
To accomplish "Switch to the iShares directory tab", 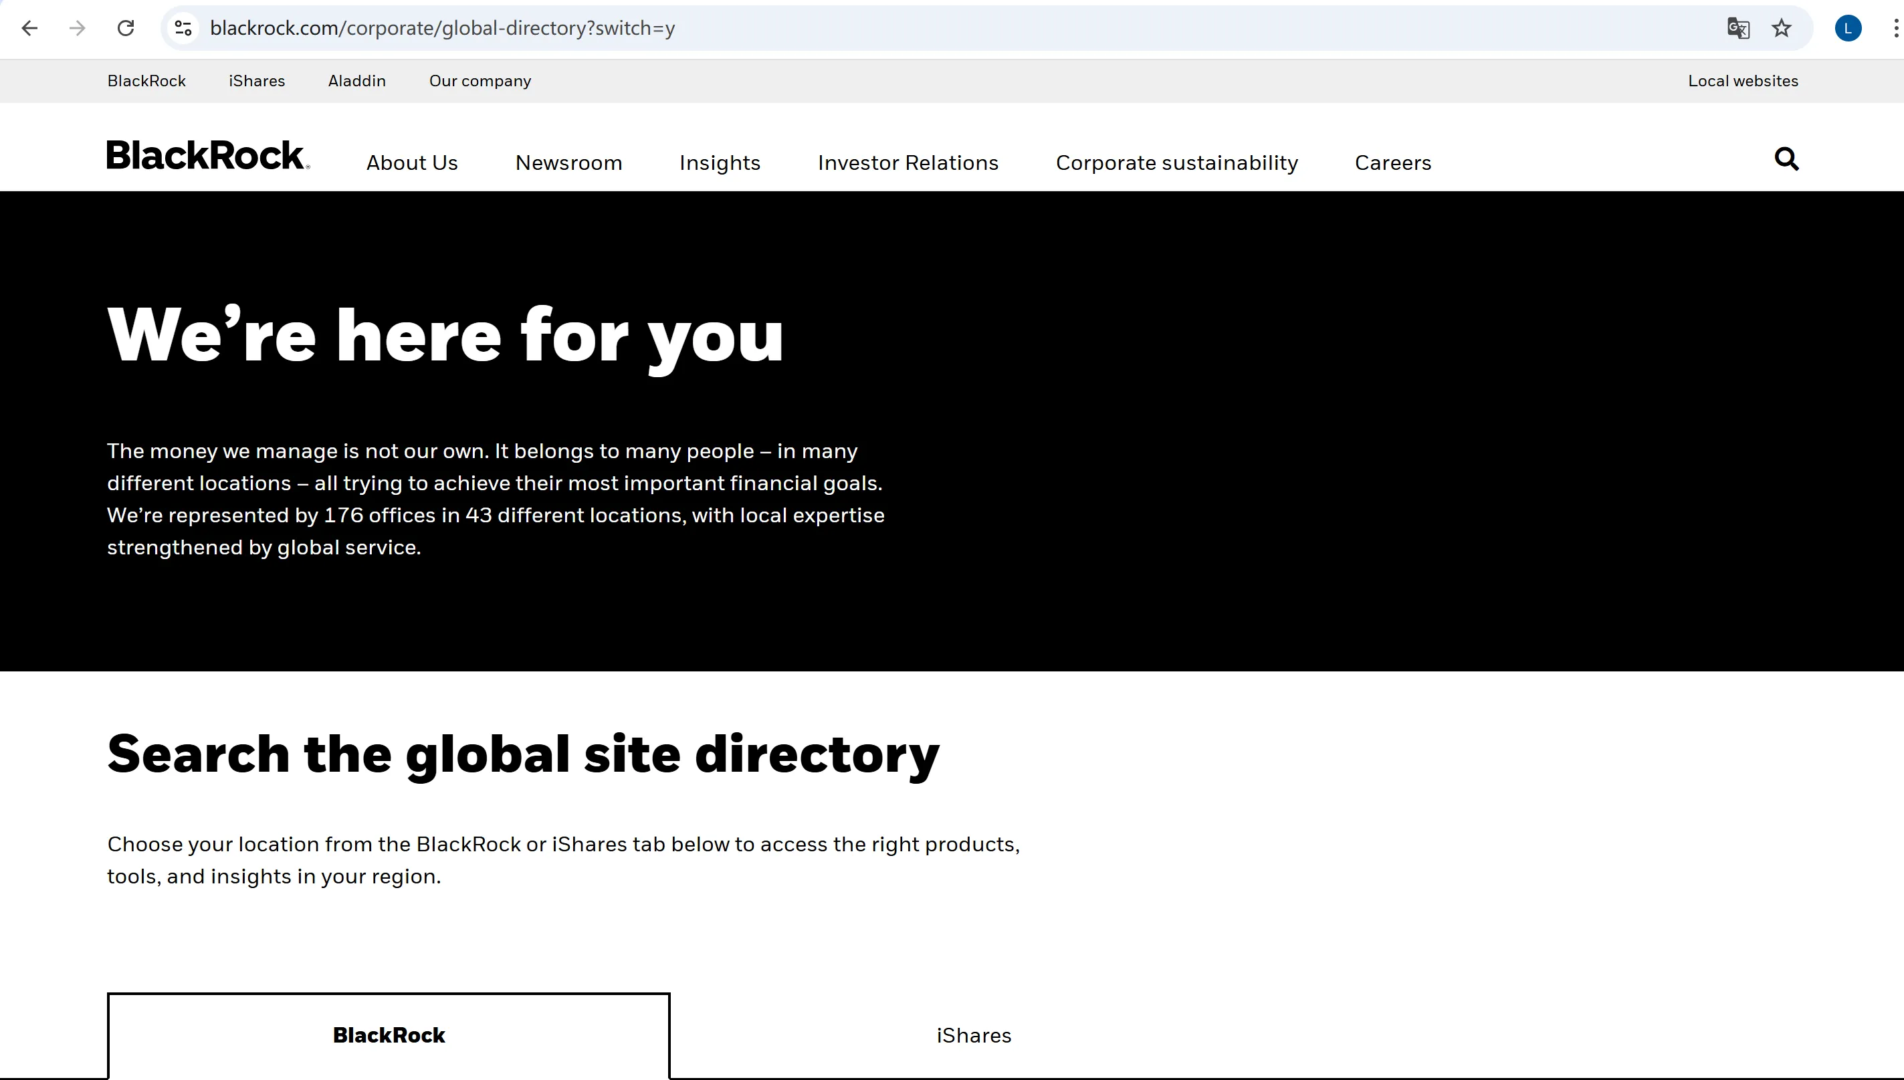I will pyautogui.click(x=974, y=1035).
